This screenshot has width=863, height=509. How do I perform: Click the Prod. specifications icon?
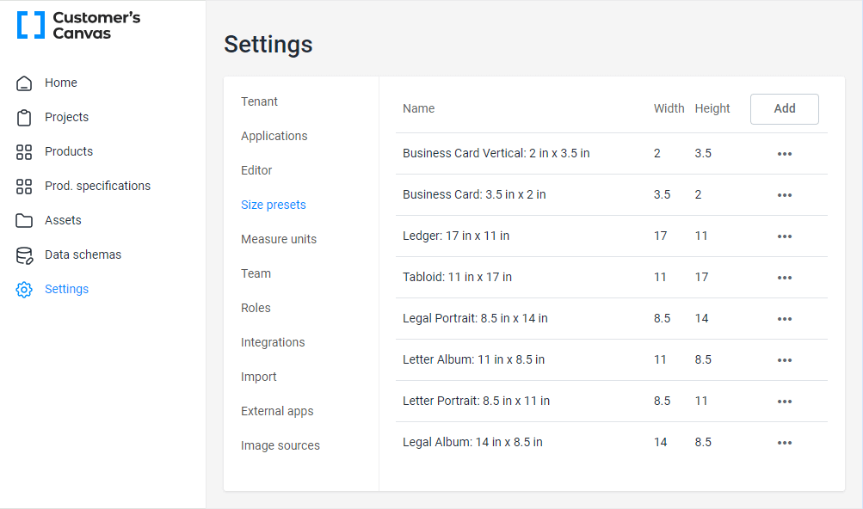[x=24, y=187]
